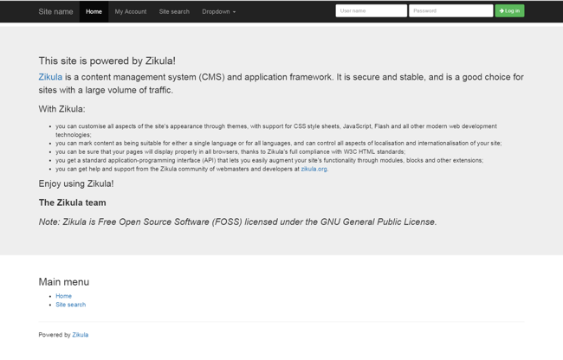Expand the Dropdown caret in navbar
The height and width of the screenshot is (360, 563).
tap(234, 12)
